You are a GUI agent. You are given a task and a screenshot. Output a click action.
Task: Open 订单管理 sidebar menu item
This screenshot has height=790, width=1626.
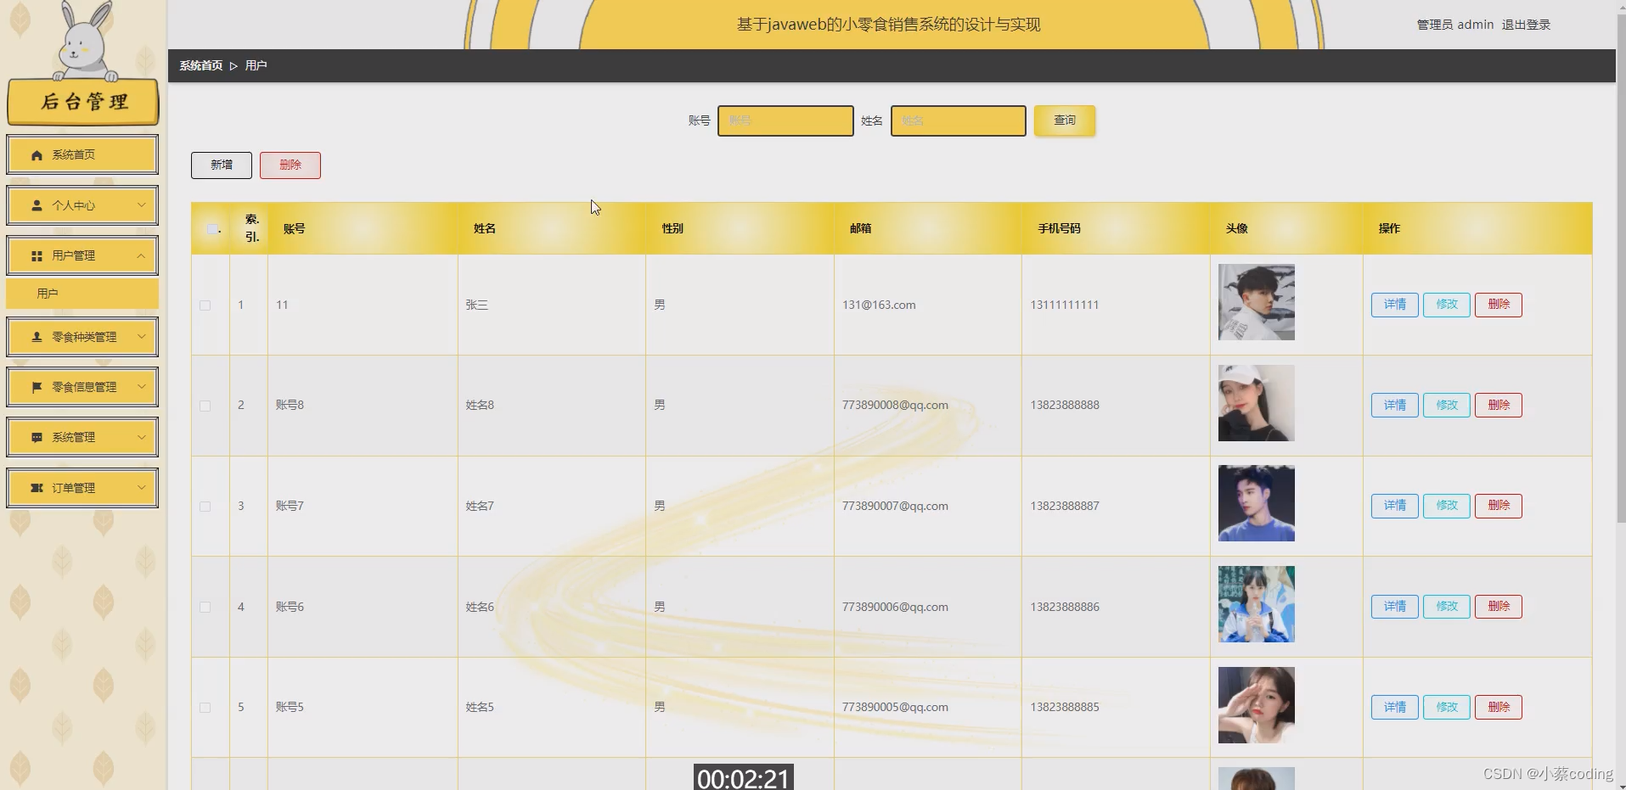[82, 488]
